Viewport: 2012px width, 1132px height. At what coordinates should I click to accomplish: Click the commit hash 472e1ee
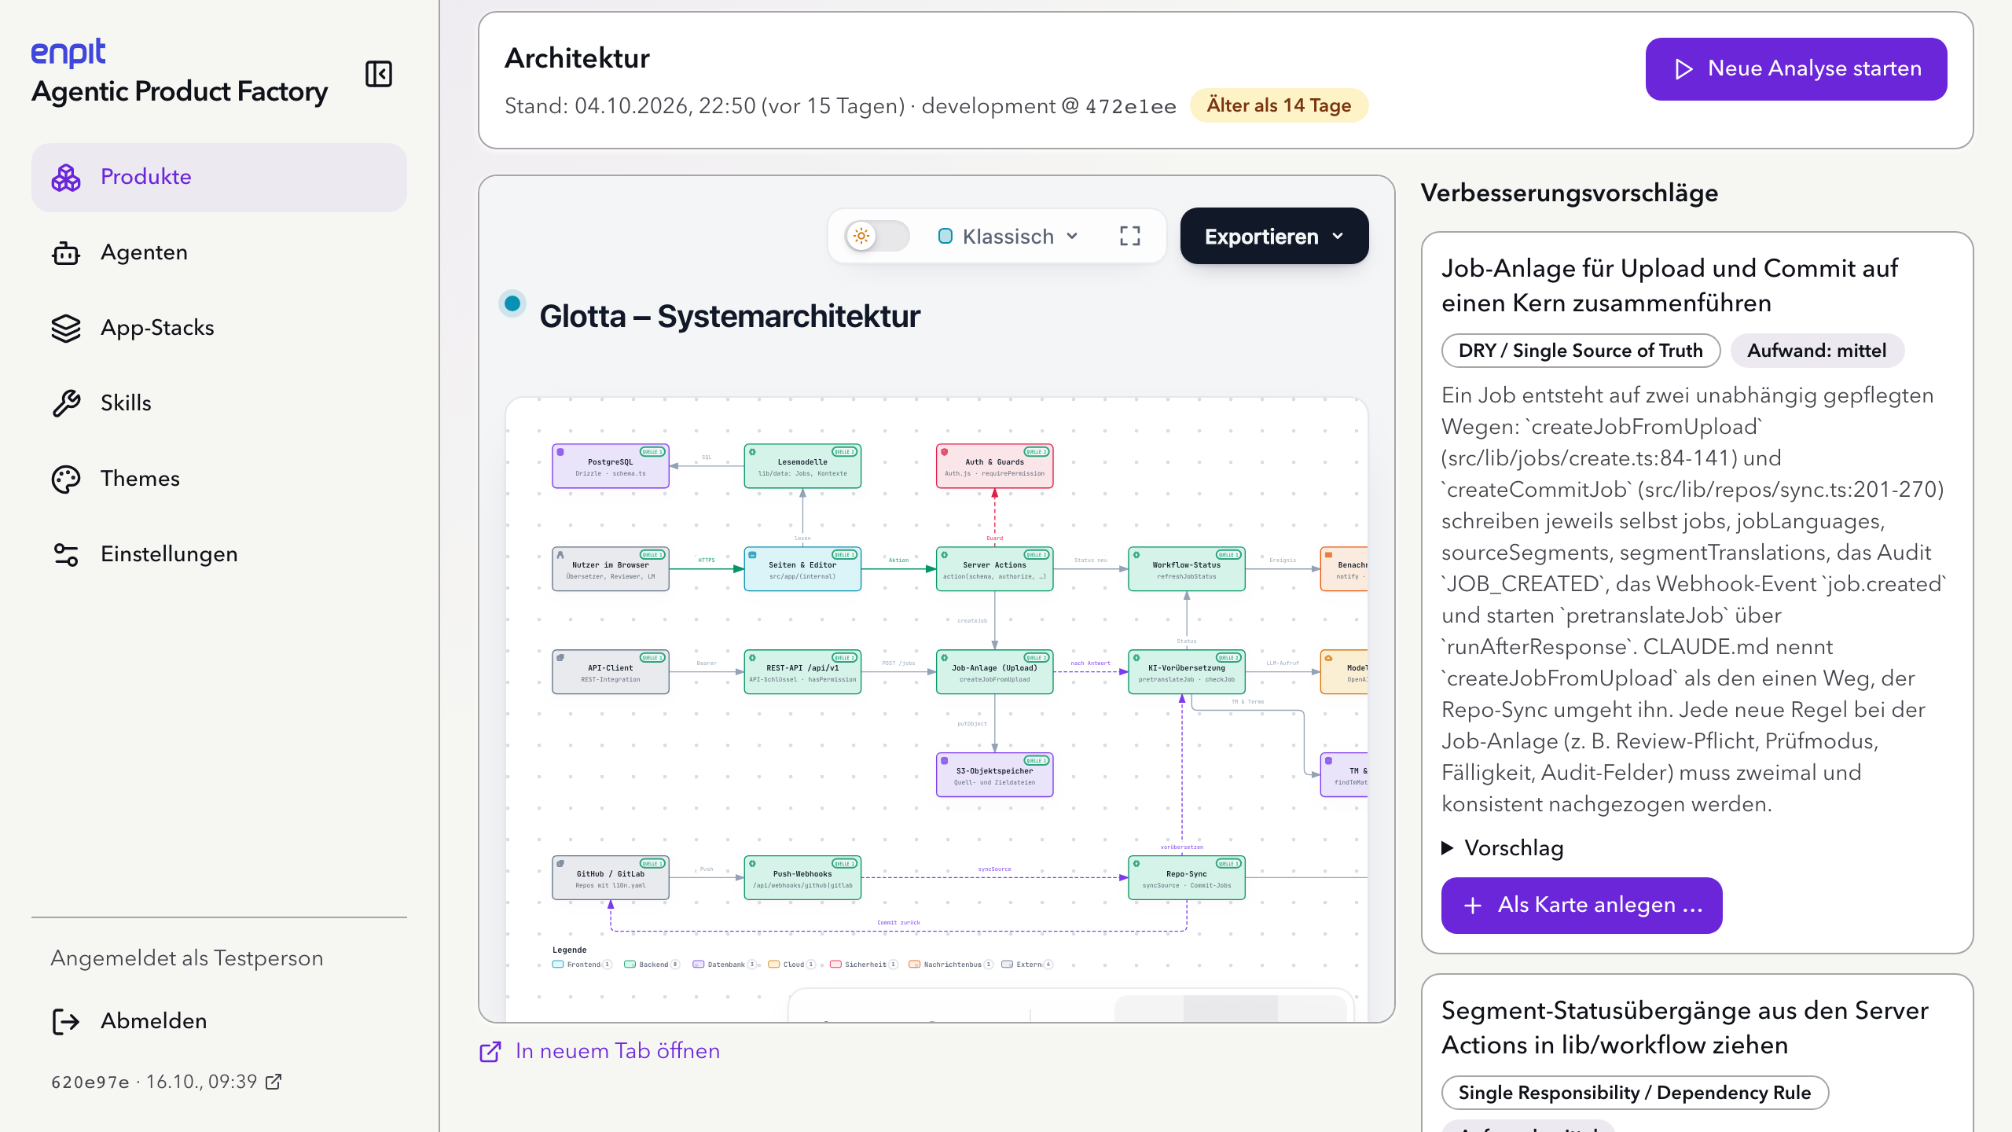pos(1131,106)
